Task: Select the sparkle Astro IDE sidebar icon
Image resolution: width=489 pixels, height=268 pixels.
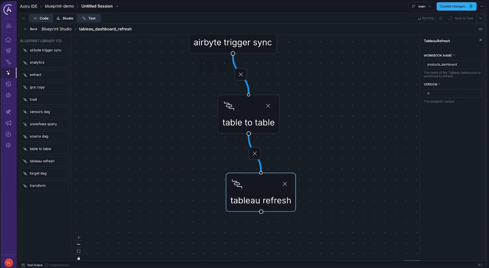Action: tap(8, 73)
